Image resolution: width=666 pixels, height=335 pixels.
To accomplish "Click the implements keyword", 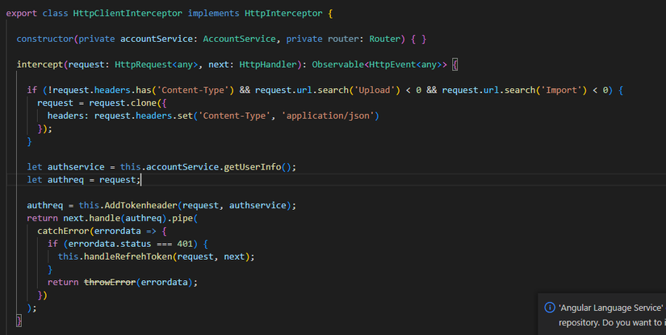I will click(x=214, y=13).
